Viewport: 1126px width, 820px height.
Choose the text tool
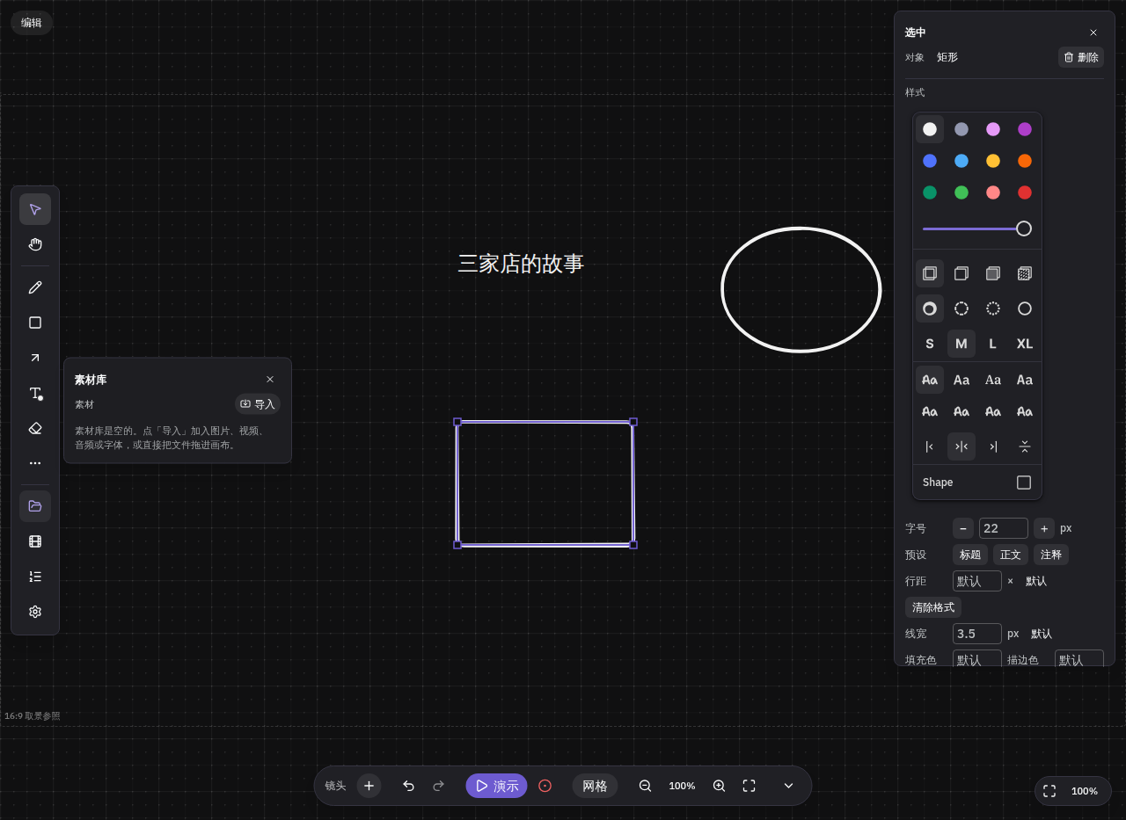click(35, 393)
